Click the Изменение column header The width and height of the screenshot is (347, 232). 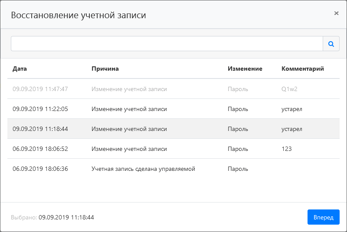coord(245,69)
